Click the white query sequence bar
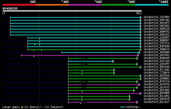Image resolution: width=171 pixels, height=109 pixels. [72, 11]
